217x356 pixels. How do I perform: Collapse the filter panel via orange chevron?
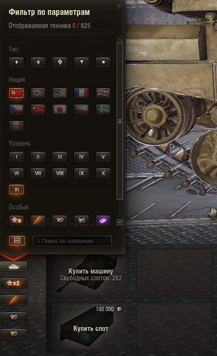[x=14, y=257]
